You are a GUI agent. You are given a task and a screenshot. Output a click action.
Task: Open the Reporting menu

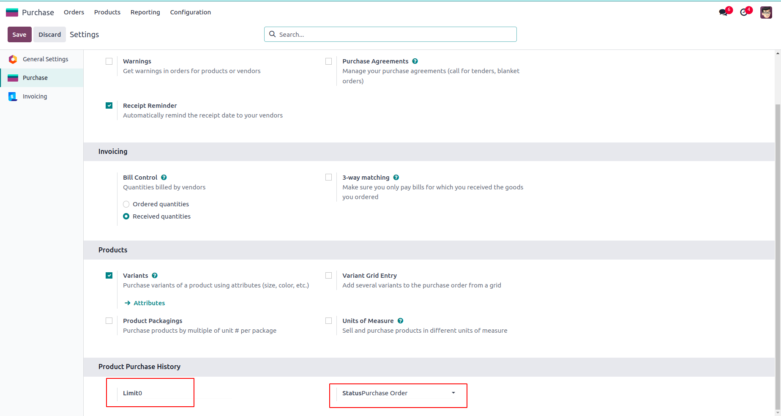(x=145, y=12)
